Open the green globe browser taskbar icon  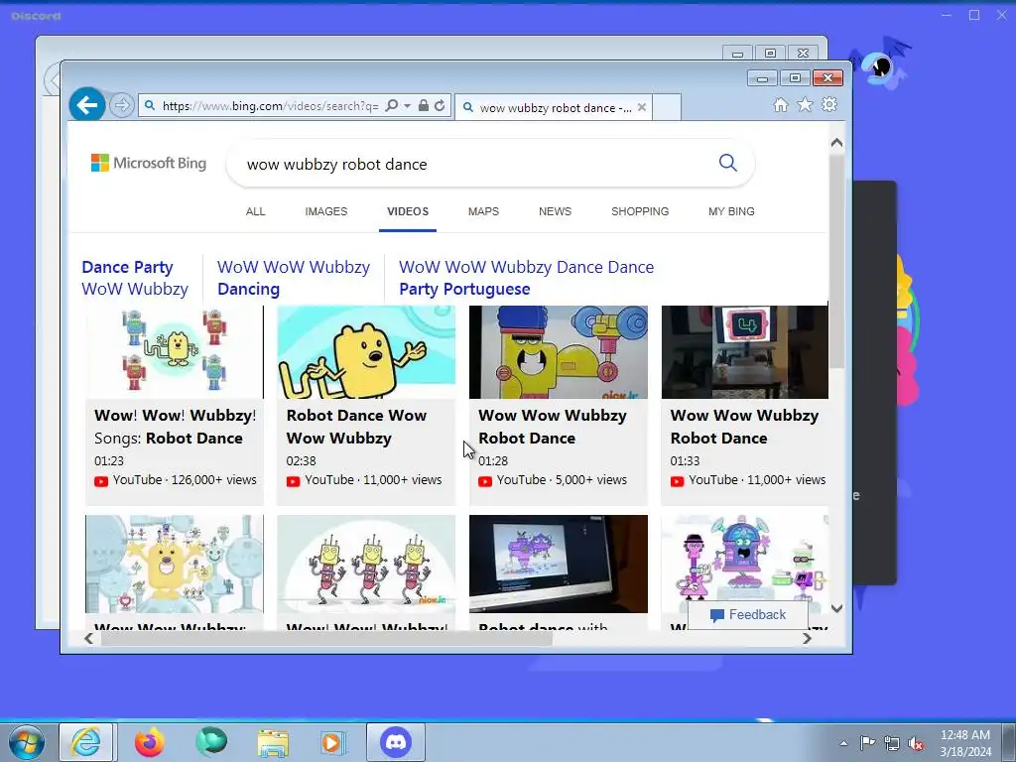[211, 742]
